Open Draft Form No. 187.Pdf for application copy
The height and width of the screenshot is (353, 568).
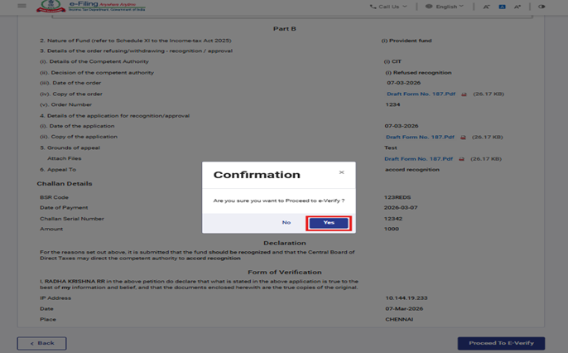click(x=420, y=137)
